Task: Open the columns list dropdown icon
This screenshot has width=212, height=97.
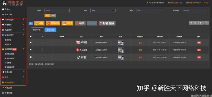Action: (196, 23)
